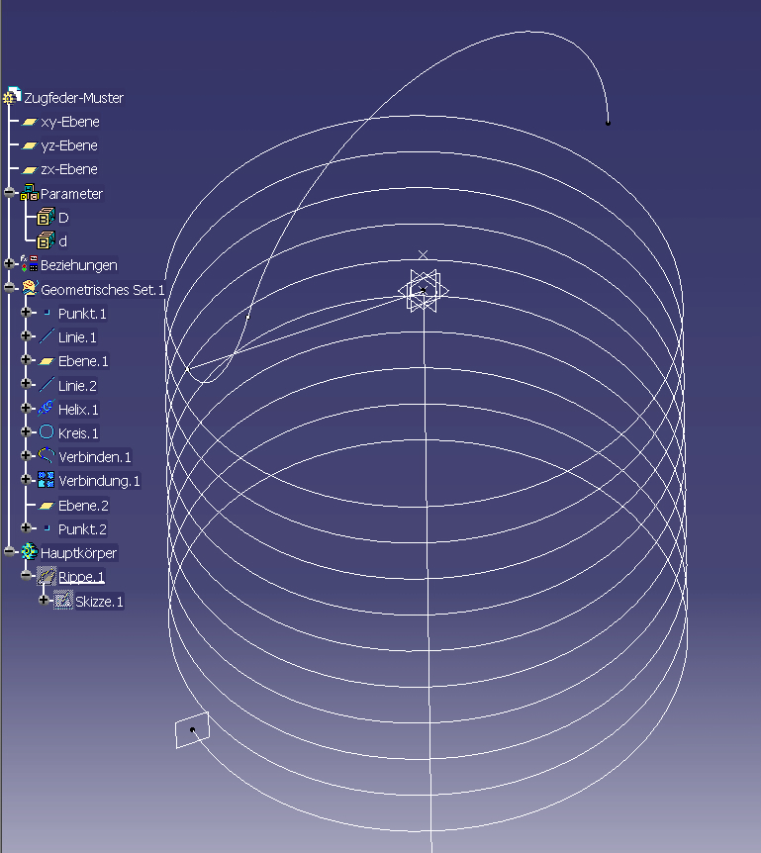Click the Punkt.1 point icon
The image size is (761, 853).
47,313
